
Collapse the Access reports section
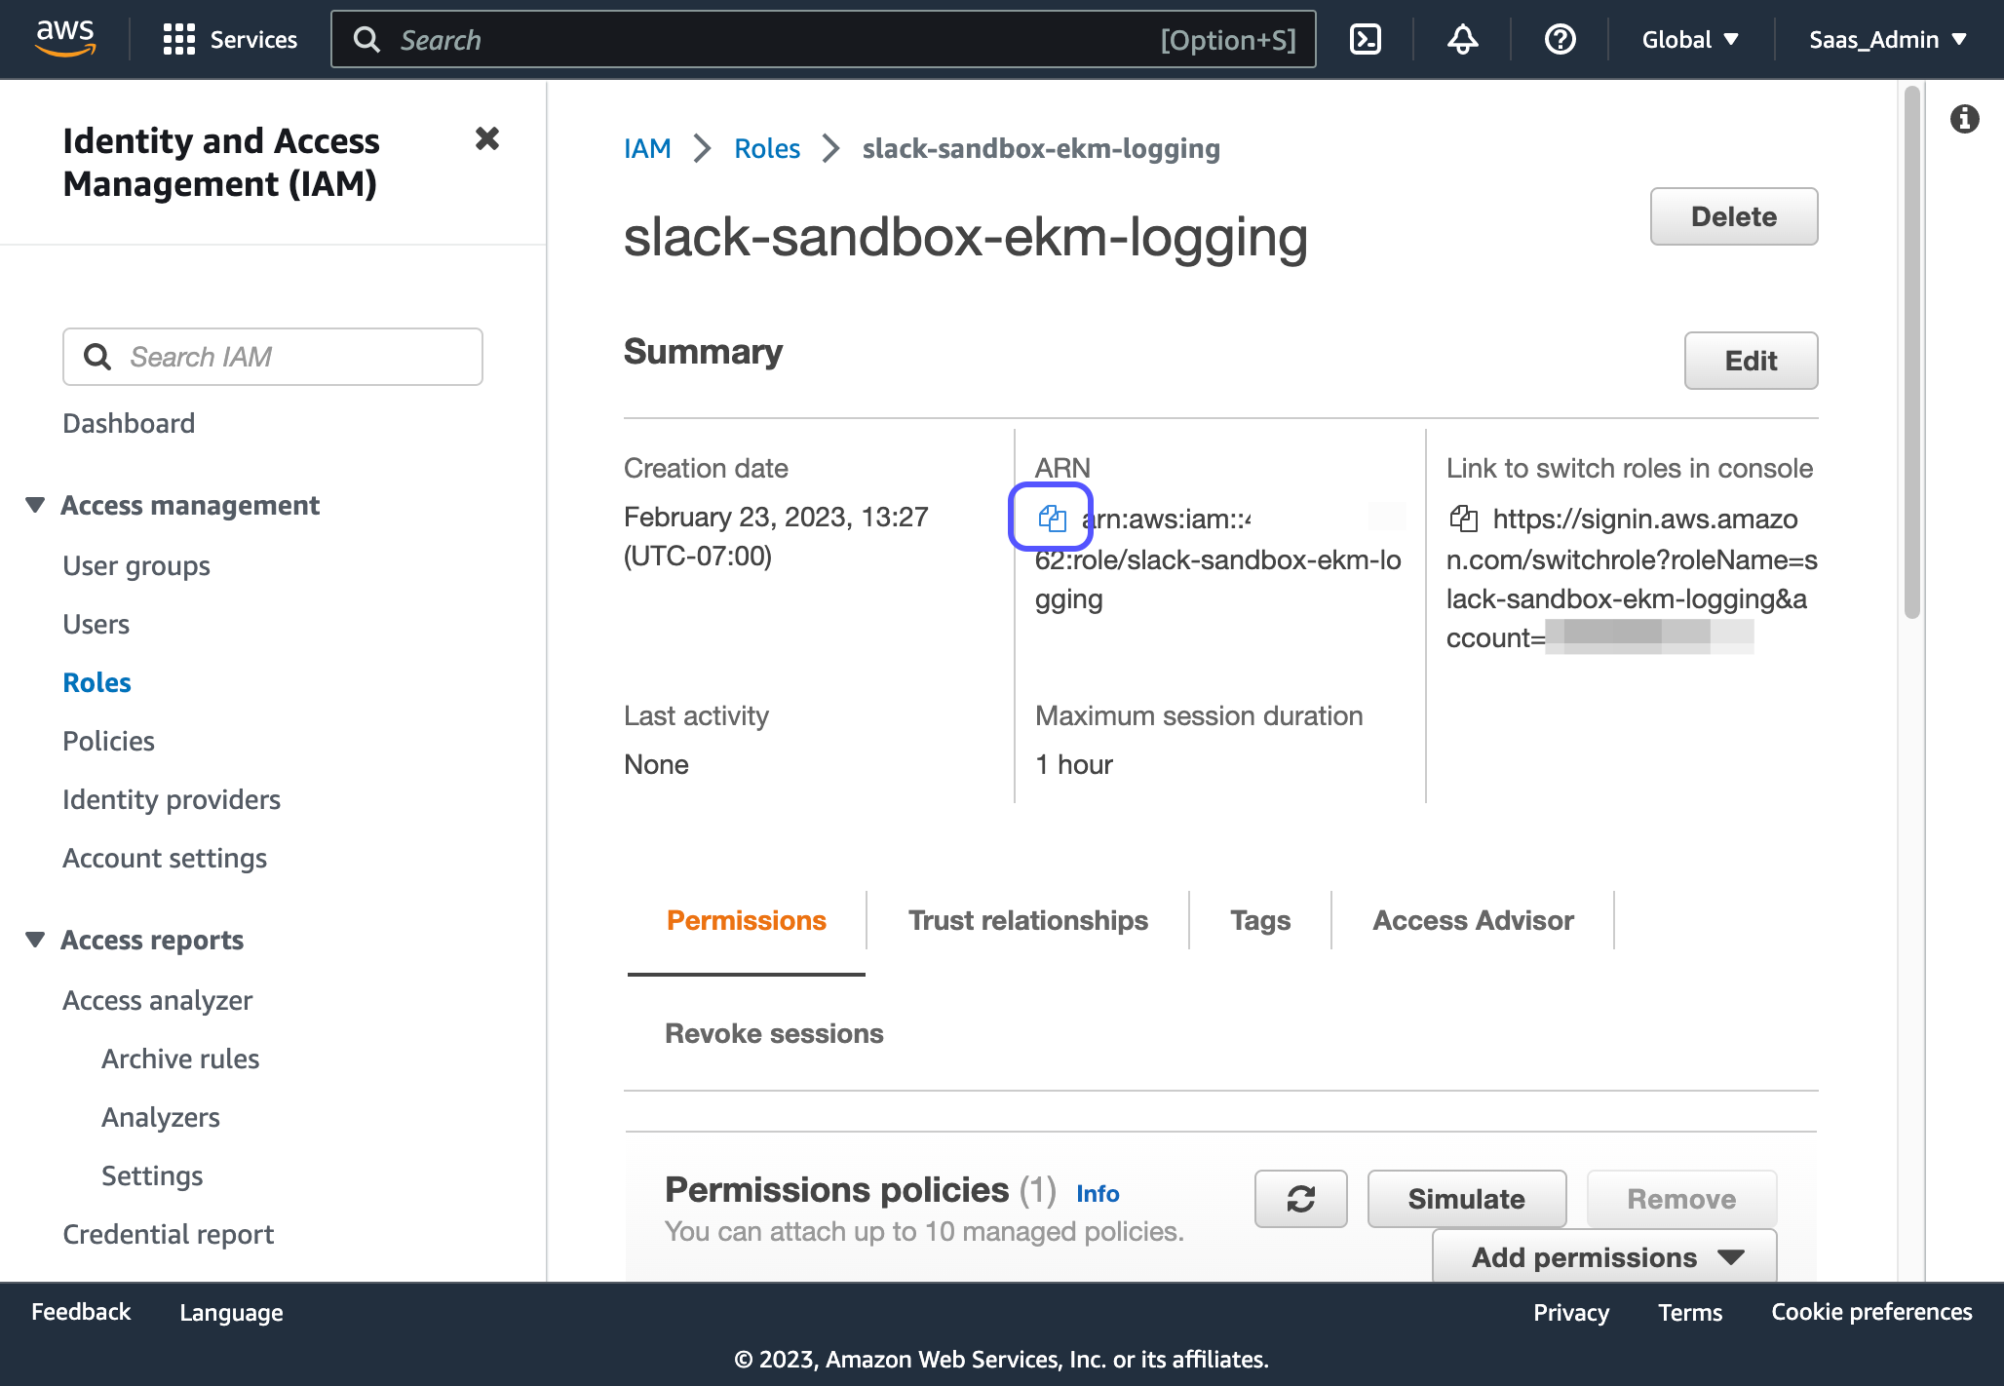(36, 940)
